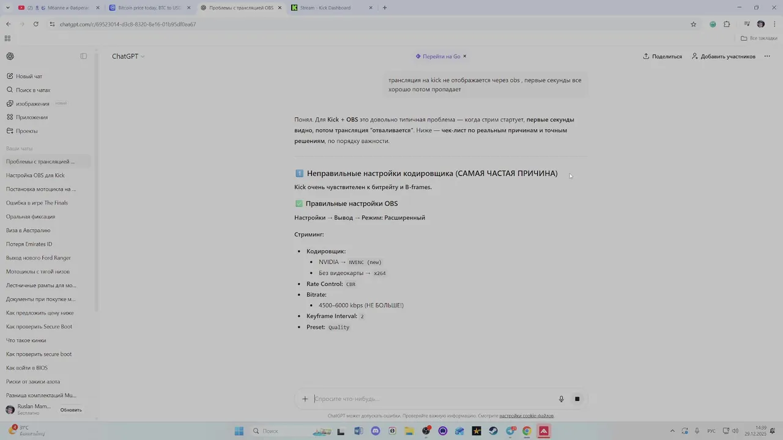This screenshot has width=783, height=440.
Task: Open chat Виза в Австралию
Action: point(47,230)
